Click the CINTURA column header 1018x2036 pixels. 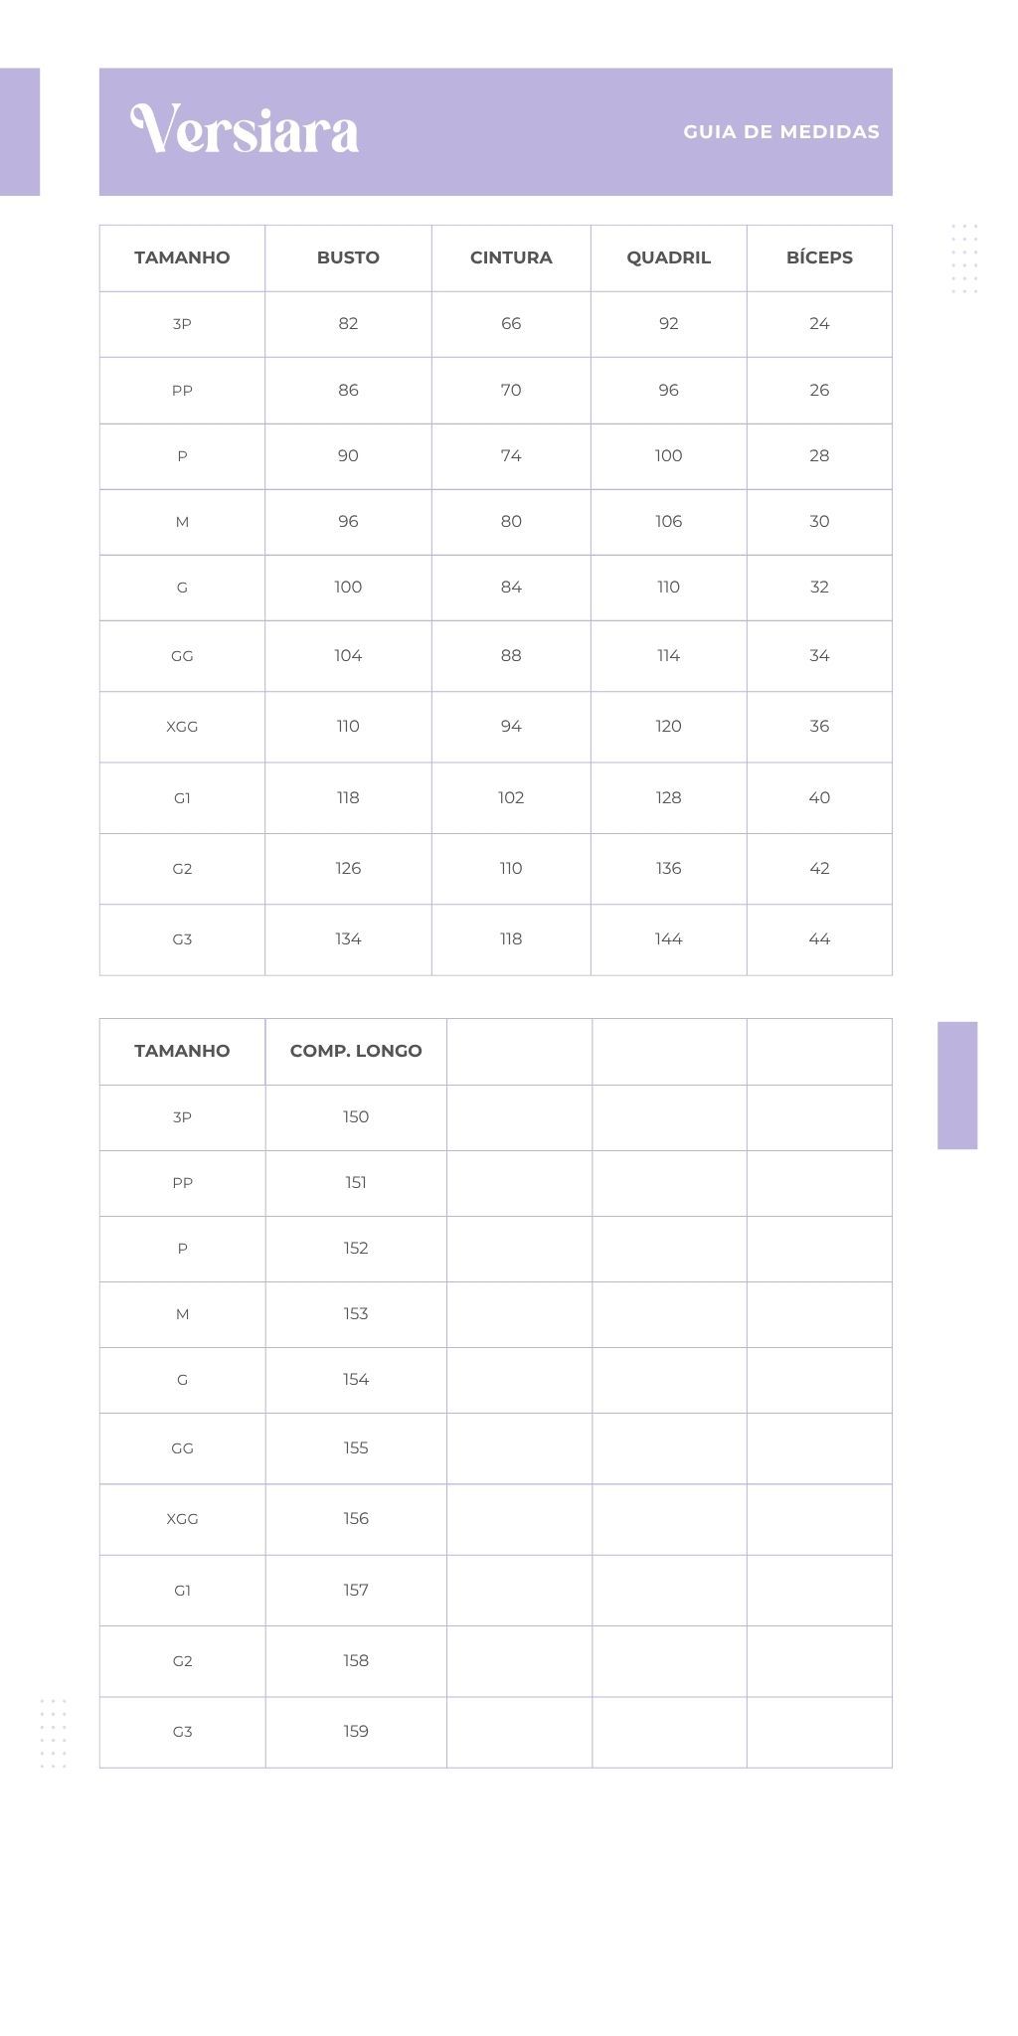click(x=511, y=257)
